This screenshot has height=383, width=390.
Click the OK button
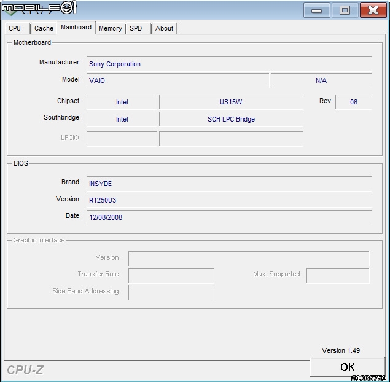(348, 367)
